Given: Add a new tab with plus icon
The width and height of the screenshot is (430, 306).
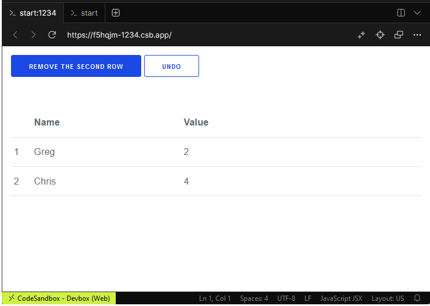Looking at the screenshot, I should [x=116, y=13].
